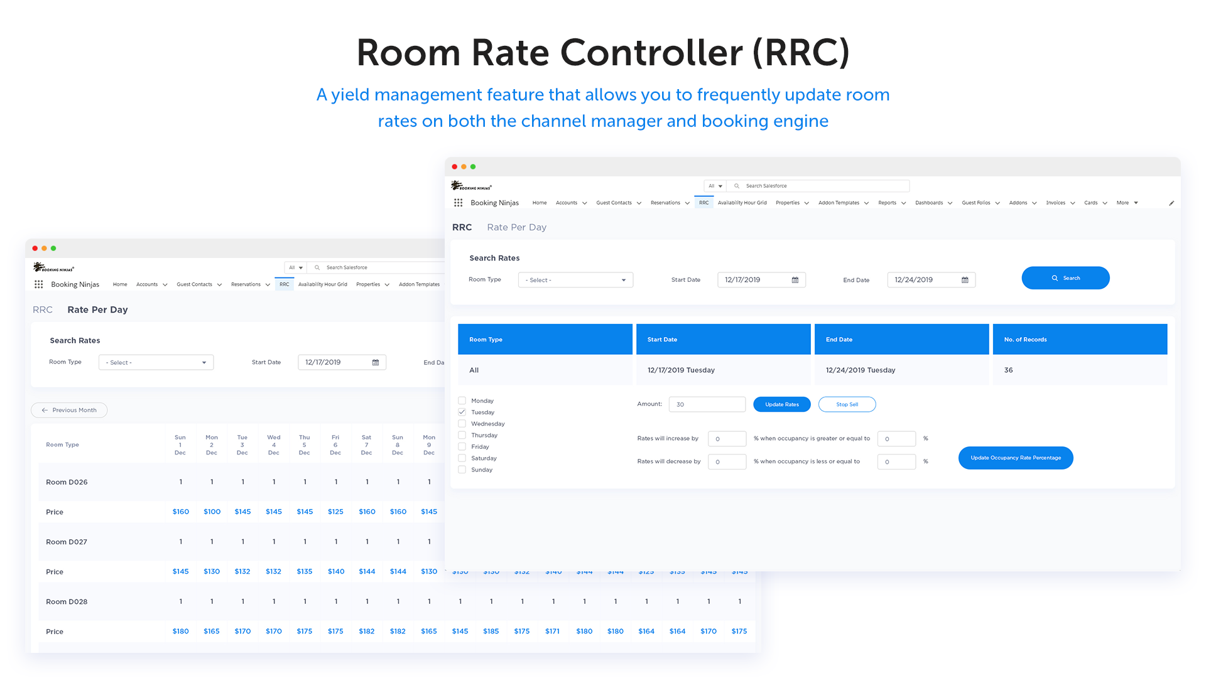
Task: Expand Accounts menu chevron in front window
Action: point(585,203)
